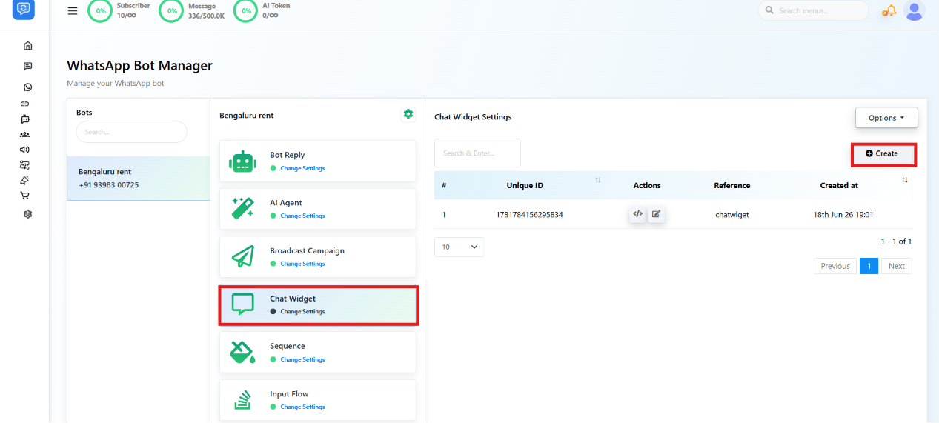
Task: Click the Broadcast Campaign paper plane icon
Action: (x=242, y=257)
